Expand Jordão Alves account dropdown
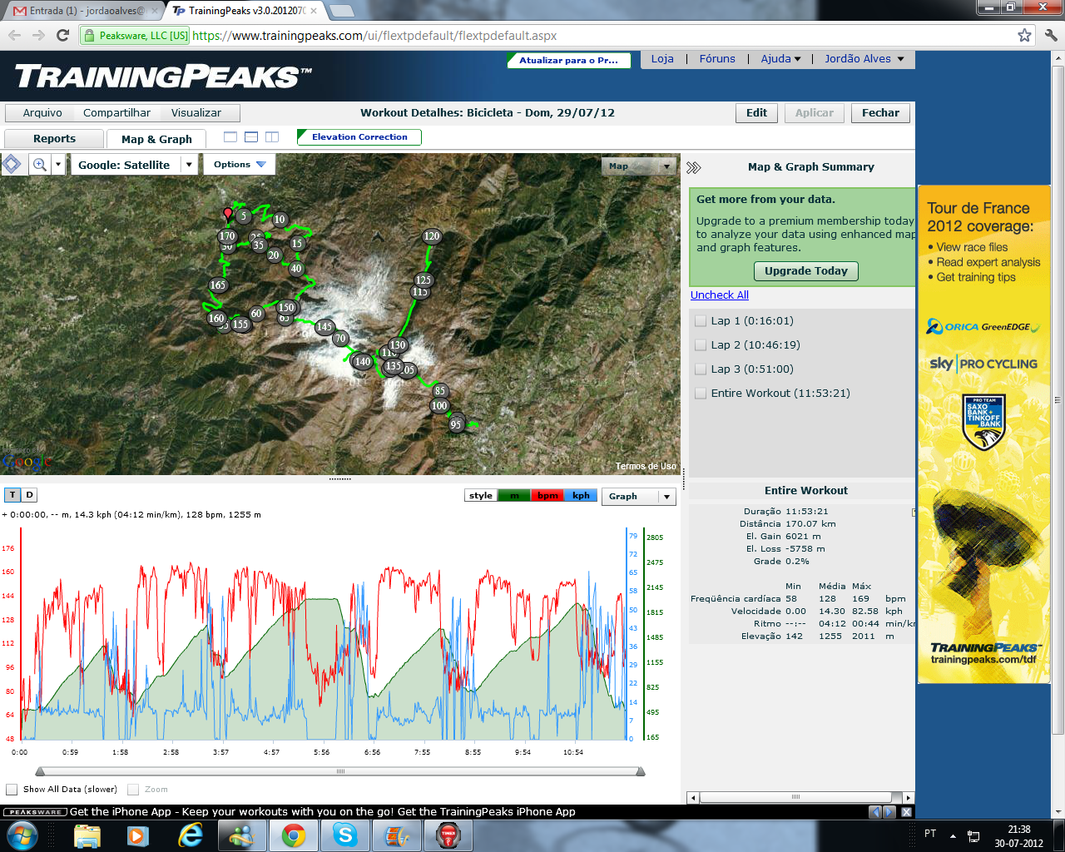1065x852 pixels. tap(864, 59)
